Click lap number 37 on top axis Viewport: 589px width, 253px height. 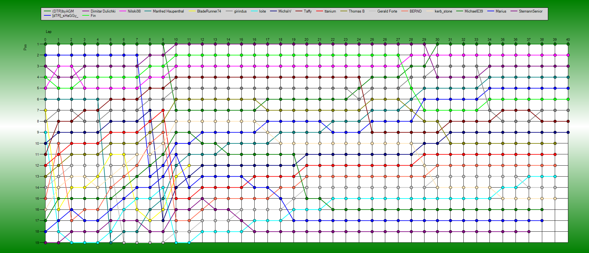(529, 40)
